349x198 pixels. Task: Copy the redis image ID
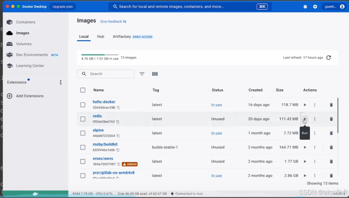click(118, 122)
